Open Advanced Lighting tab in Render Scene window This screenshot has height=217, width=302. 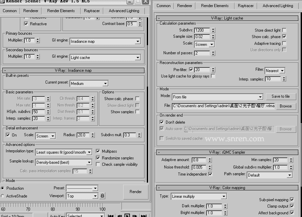[124, 11]
